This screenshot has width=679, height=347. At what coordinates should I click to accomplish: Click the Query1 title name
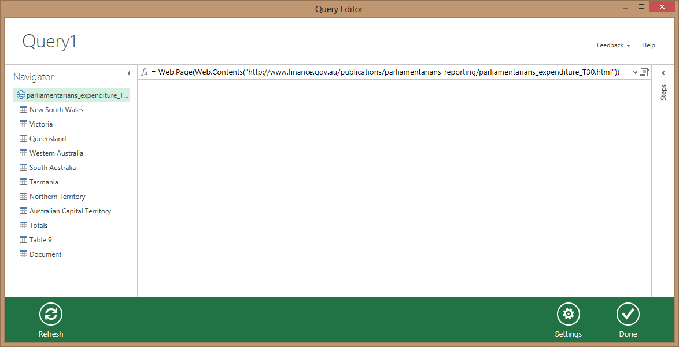point(49,42)
